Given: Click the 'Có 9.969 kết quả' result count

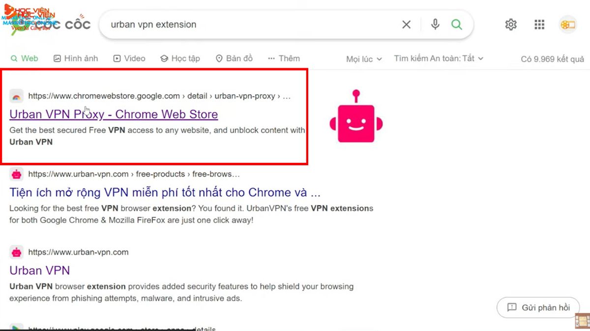Looking at the screenshot, I should tap(553, 59).
